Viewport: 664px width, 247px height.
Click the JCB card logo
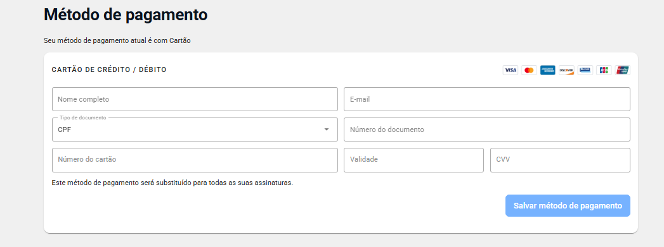pyautogui.click(x=604, y=70)
